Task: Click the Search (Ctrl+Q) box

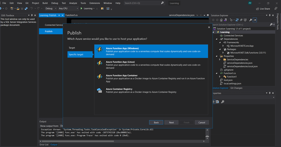Action: 144,3
